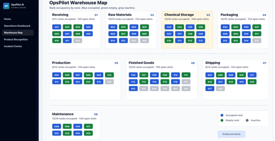Click inactive rack G18
The image size is (275, 141).
click(x=220, y=89)
